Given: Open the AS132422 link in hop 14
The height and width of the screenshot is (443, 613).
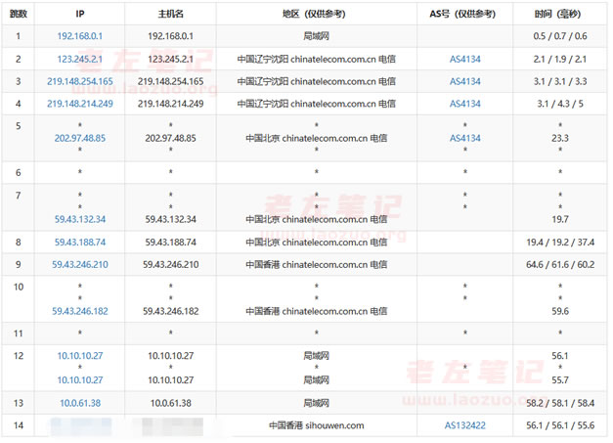Looking at the screenshot, I should pyautogui.click(x=464, y=425).
